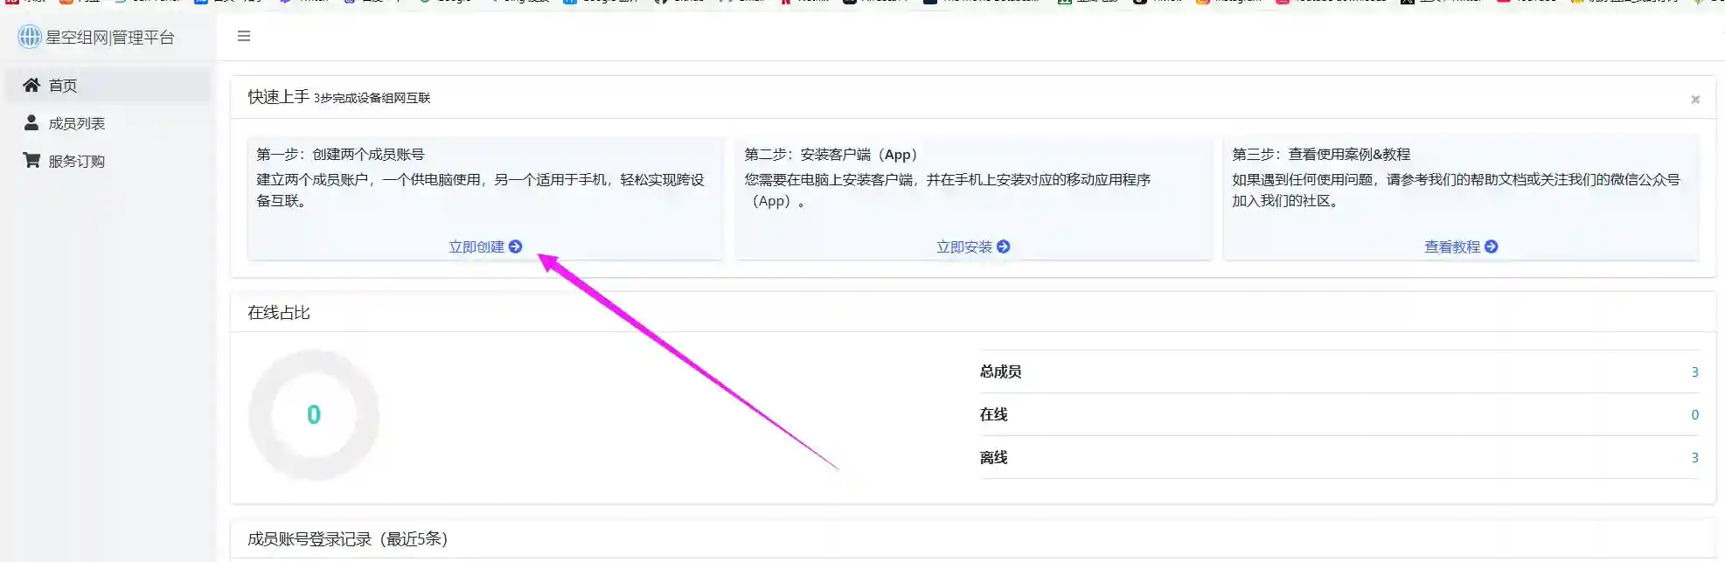The image size is (1725, 562).
Task: Click the arrow icon next to 查看教程
Action: [x=1492, y=247]
